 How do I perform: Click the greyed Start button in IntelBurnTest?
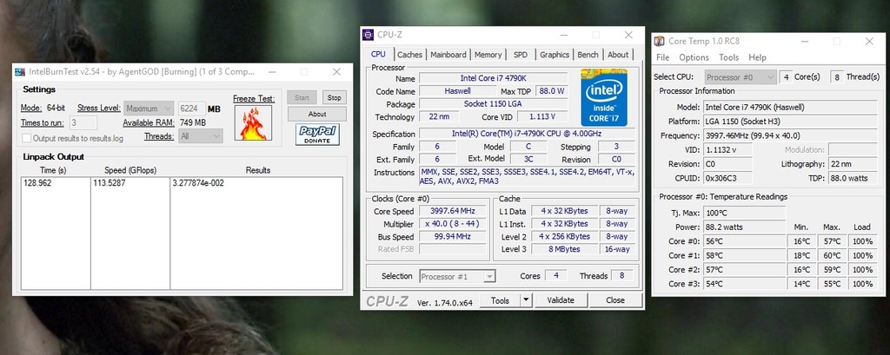click(x=302, y=97)
